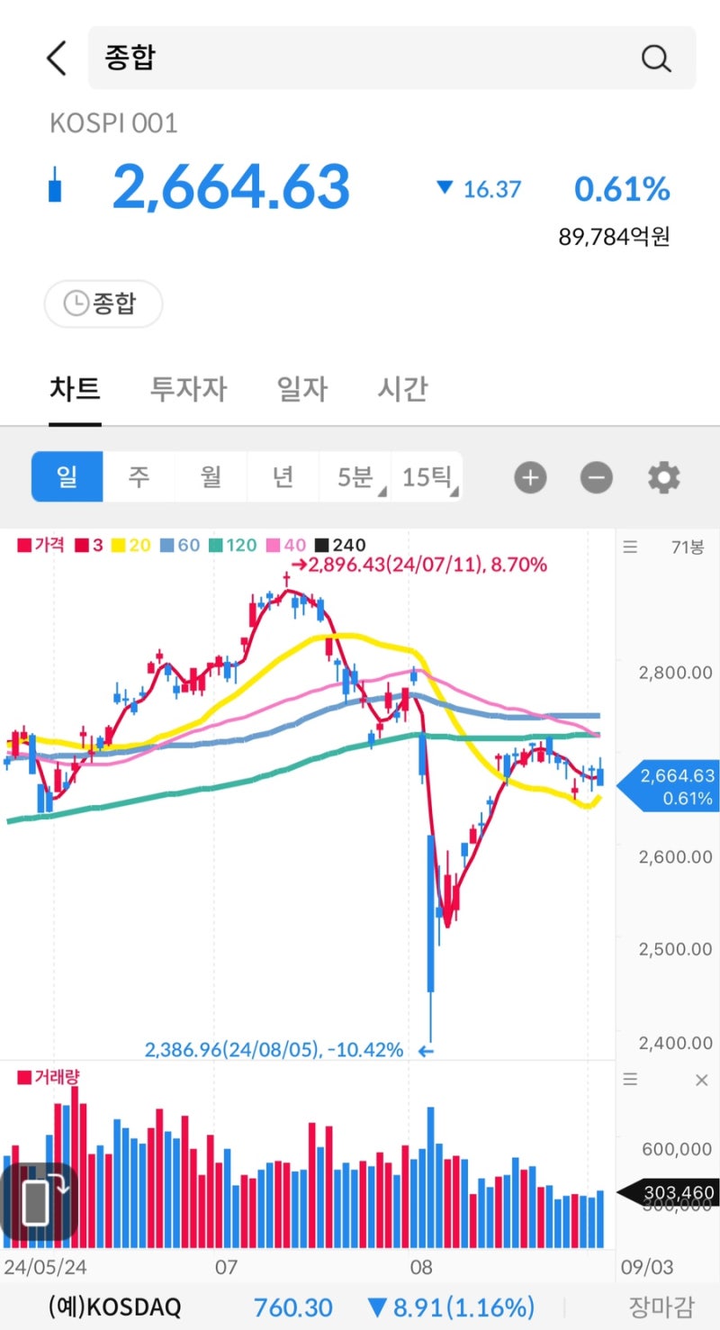Tap the 종합 search input field
720x1330 pixels.
(x=270, y=58)
